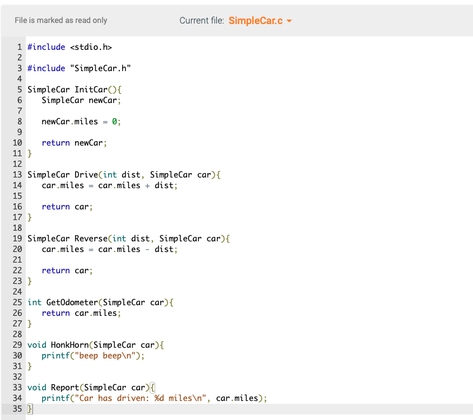
Task: Click line number 29 in the gutter
Action: 17,344
